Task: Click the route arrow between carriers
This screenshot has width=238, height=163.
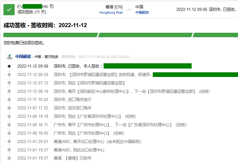Action: [x=129, y=10]
